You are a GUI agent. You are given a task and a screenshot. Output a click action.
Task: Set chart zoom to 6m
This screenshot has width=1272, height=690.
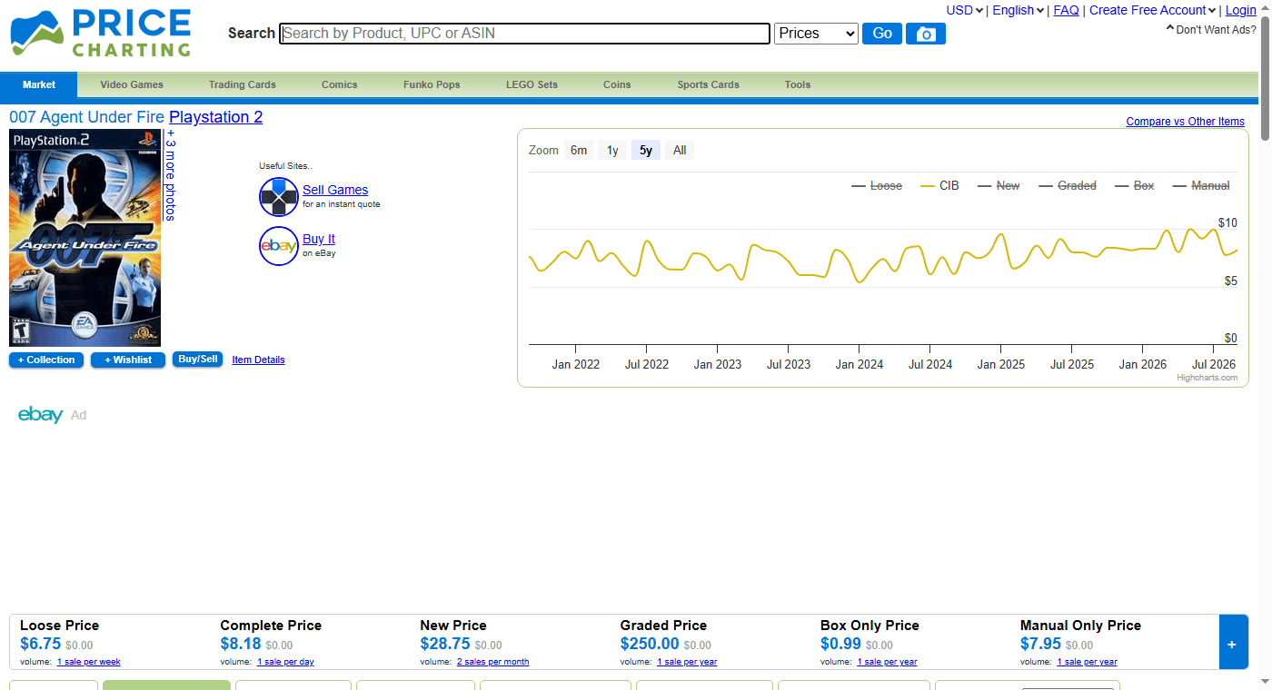579,151
